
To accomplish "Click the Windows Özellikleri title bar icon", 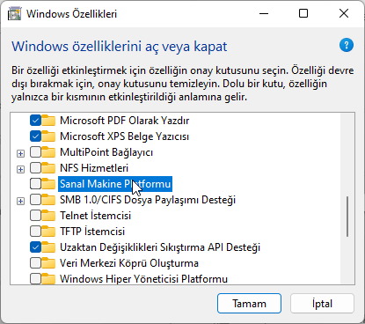I will click(15, 14).
